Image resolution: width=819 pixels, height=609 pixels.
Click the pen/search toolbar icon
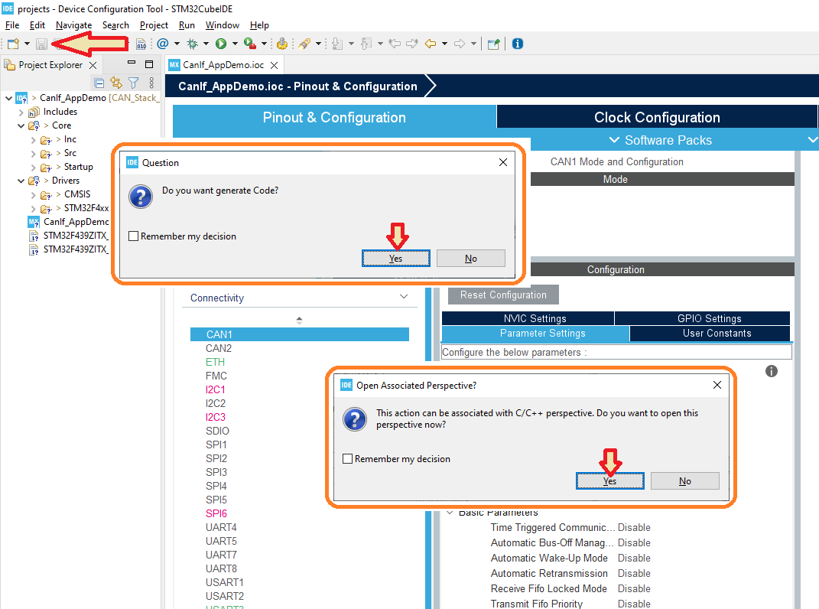point(304,44)
